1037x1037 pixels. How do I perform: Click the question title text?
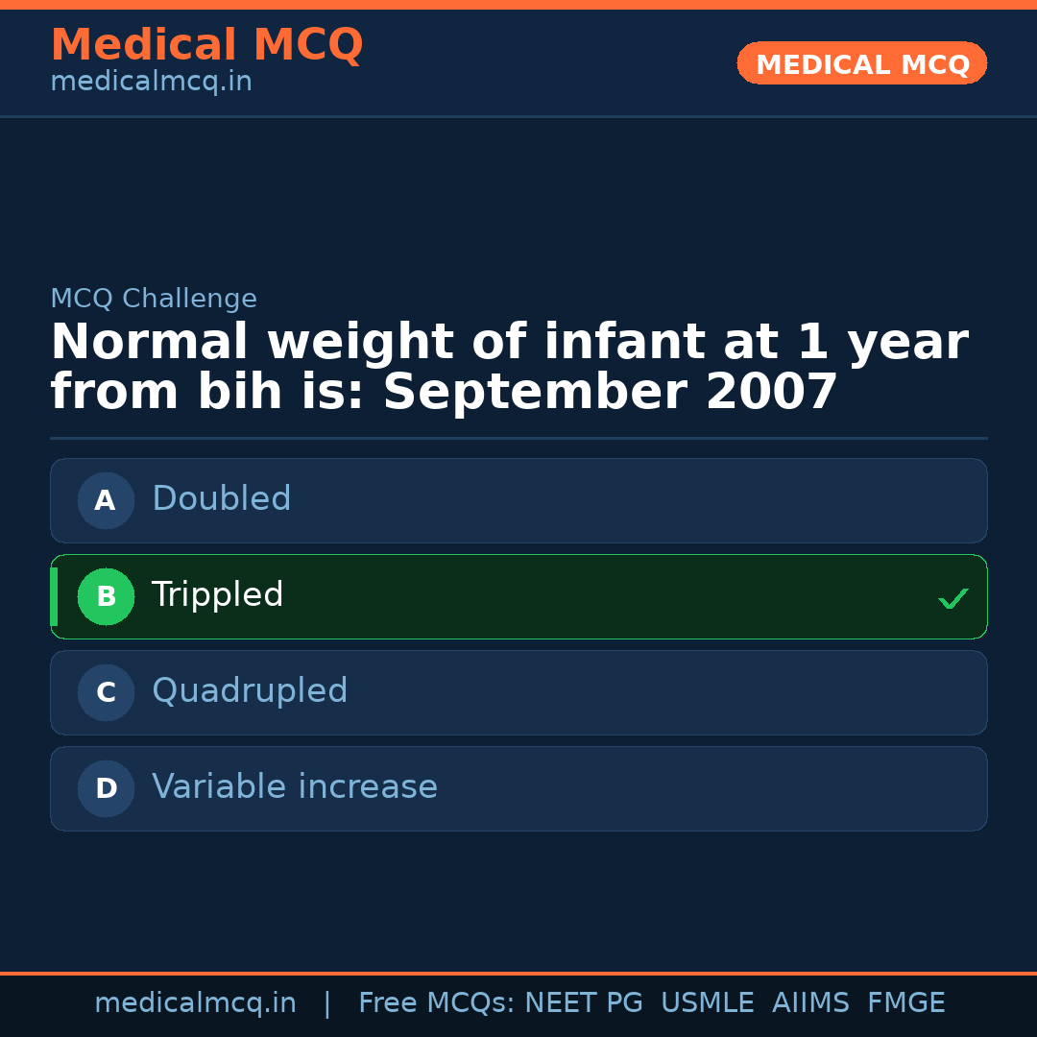(x=509, y=365)
